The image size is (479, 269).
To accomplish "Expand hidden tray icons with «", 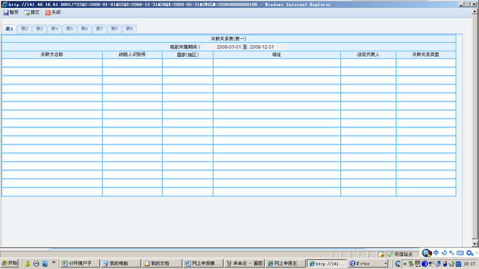I will click(x=405, y=264).
